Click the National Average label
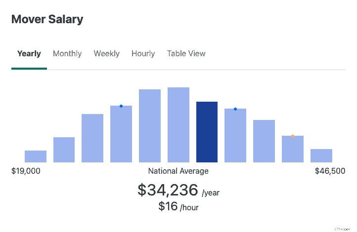357x232 pixels. (178, 171)
